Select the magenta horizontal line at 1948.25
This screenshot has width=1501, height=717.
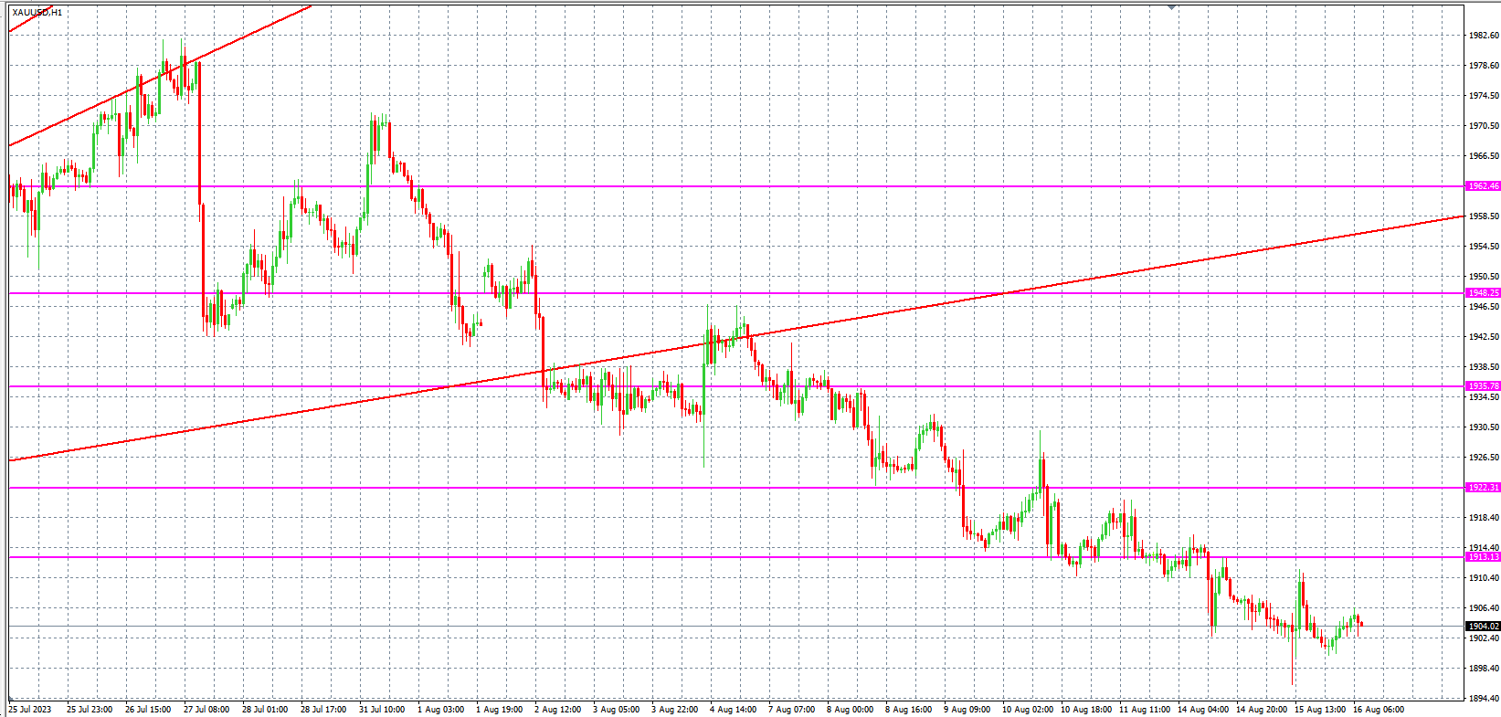tap(640, 293)
